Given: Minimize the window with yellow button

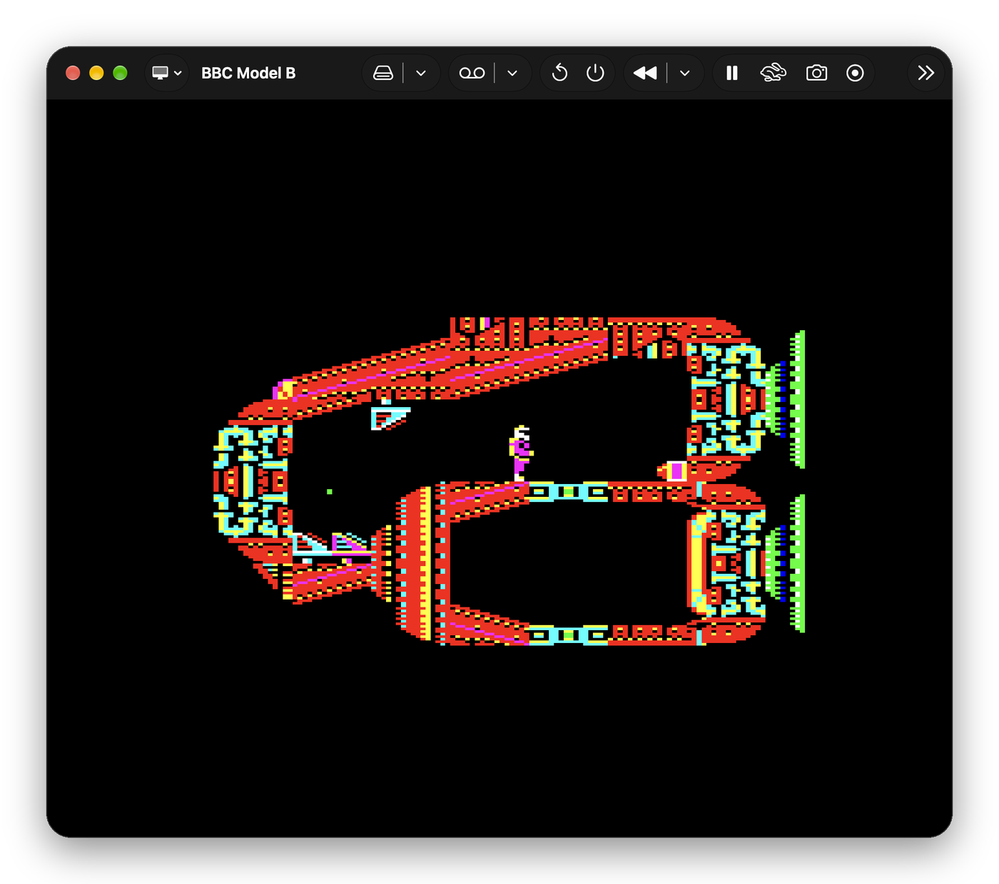Looking at the screenshot, I should [x=96, y=73].
